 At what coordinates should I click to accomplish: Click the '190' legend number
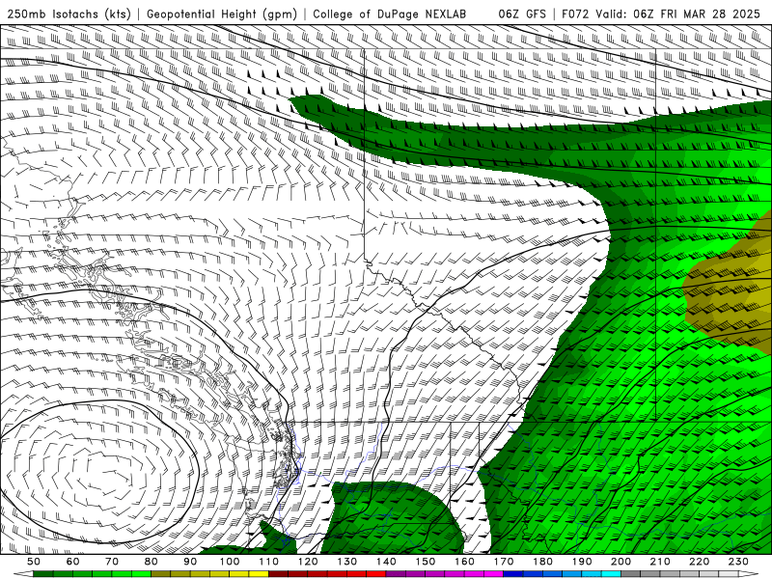[x=582, y=562]
